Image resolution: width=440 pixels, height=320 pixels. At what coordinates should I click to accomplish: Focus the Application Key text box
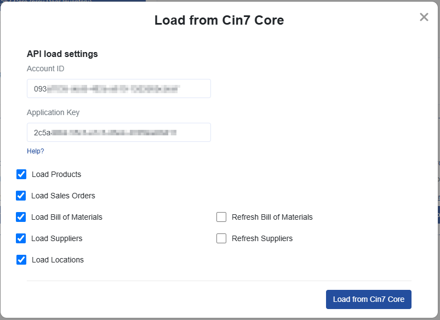coord(118,132)
